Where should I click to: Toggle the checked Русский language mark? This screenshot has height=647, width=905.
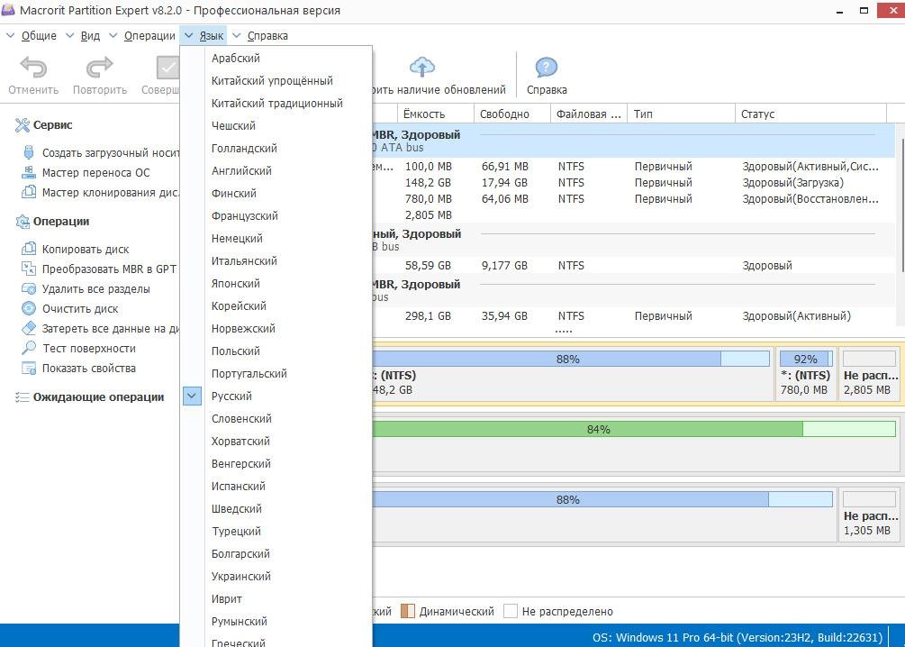point(192,396)
